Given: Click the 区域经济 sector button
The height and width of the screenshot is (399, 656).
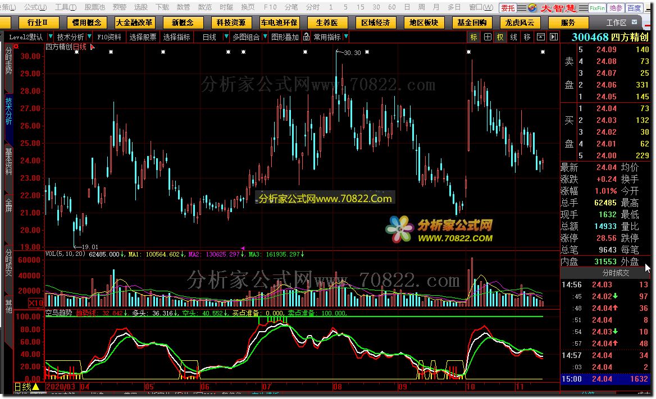Looking at the screenshot, I should click(x=375, y=22).
